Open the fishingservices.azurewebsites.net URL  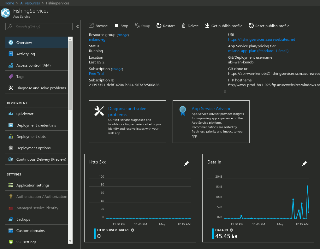tap(261, 39)
